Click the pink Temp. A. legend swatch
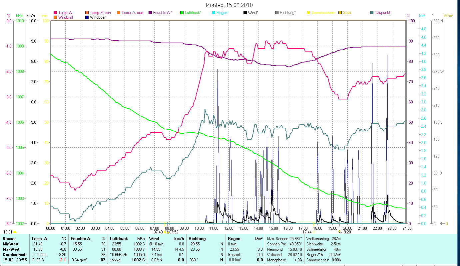Viewport: 460px width, 266px height. [x=55, y=13]
